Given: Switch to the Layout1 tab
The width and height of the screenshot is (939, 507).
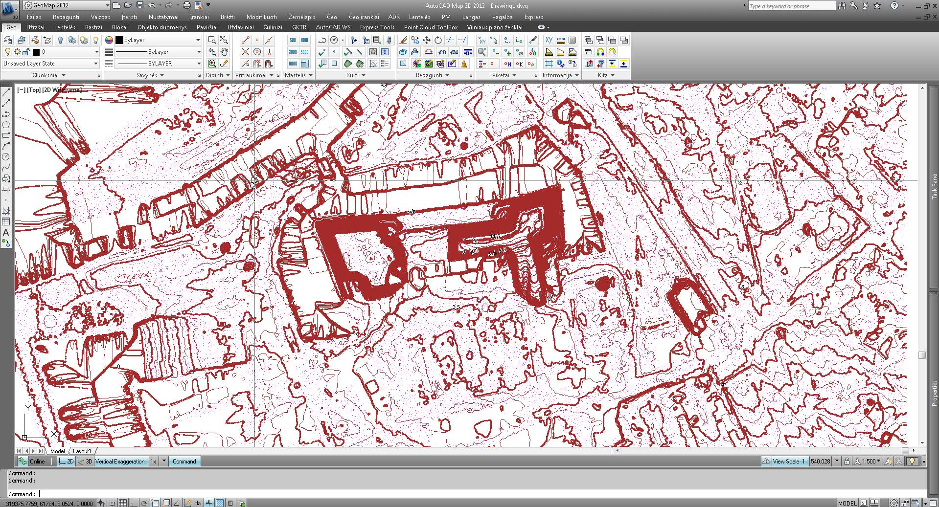Looking at the screenshot, I should click(x=82, y=451).
